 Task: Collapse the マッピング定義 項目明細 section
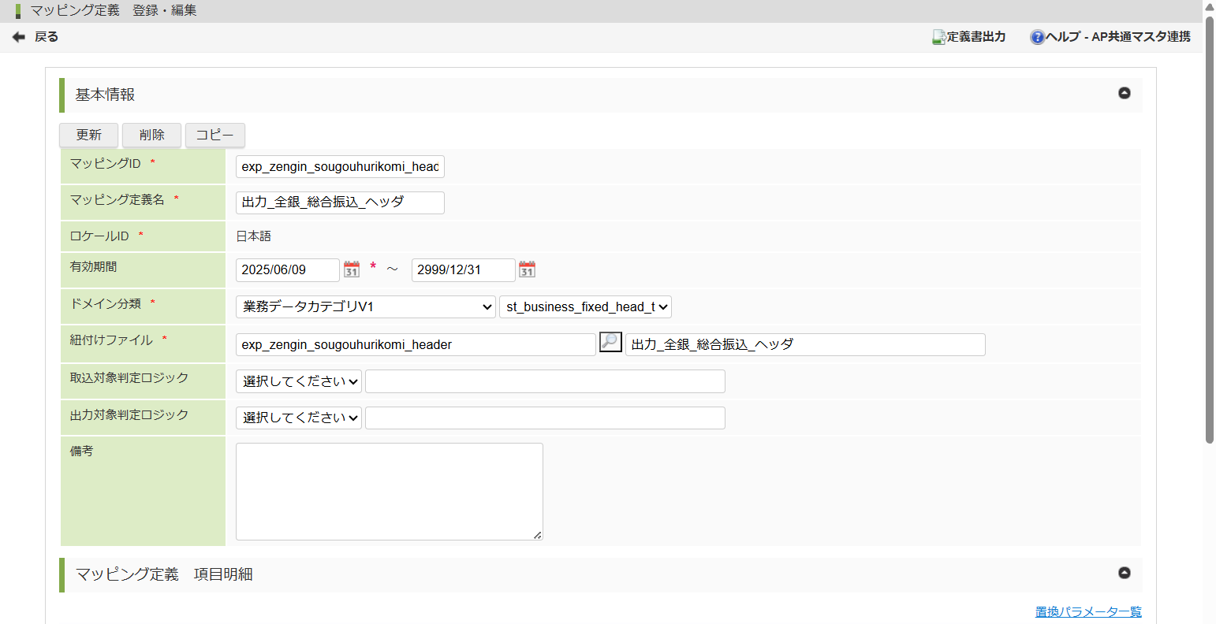1125,573
